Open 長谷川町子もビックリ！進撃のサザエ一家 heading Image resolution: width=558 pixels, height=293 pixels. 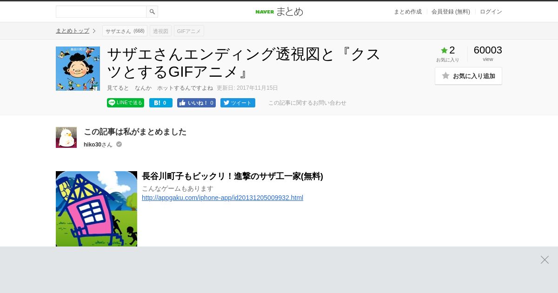click(x=232, y=176)
